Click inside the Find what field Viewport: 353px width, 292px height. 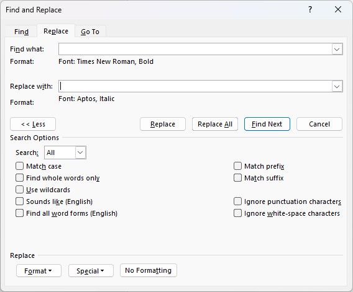pyautogui.click(x=195, y=49)
